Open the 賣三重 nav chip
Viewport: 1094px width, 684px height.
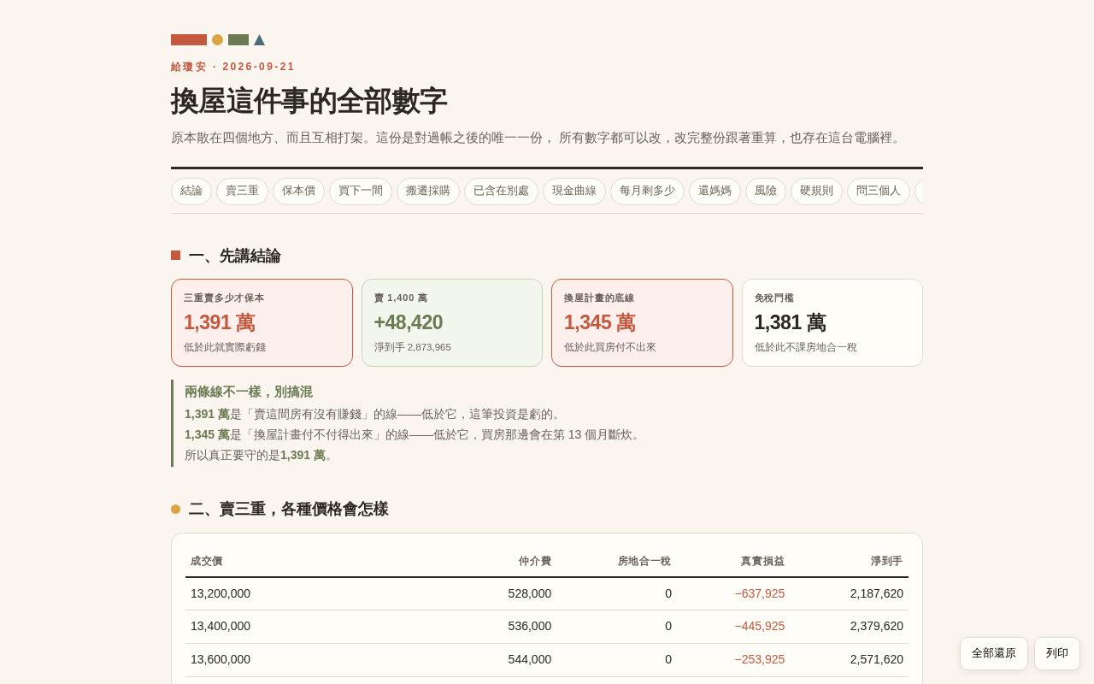tap(242, 191)
